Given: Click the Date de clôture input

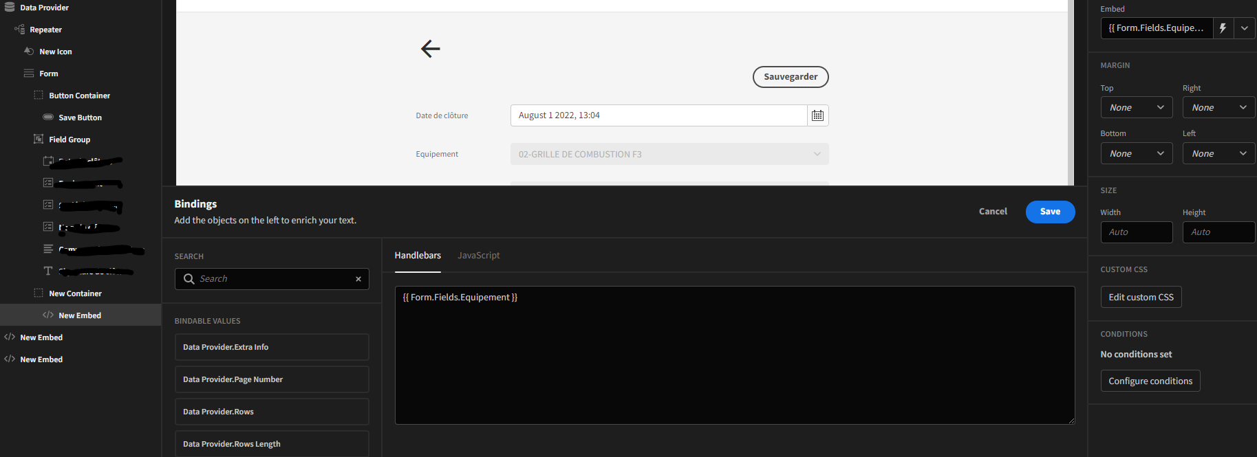Looking at the screenshot, I should pyautogui.click(x=658, y=115).
